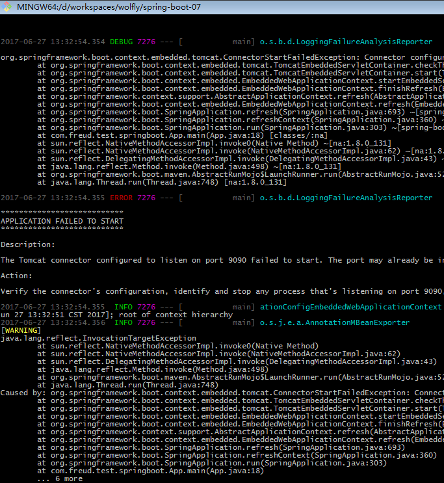Viewport: 444px width, 483px height.
Task: Click the yellow [WARNING] label
Action: pyautogui.click(x=21, y=330)
